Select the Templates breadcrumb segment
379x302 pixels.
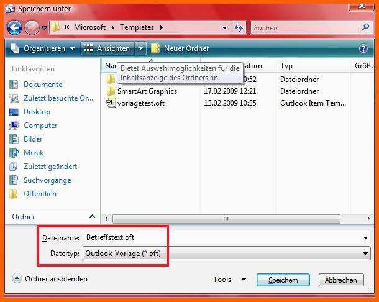point(137,27)
